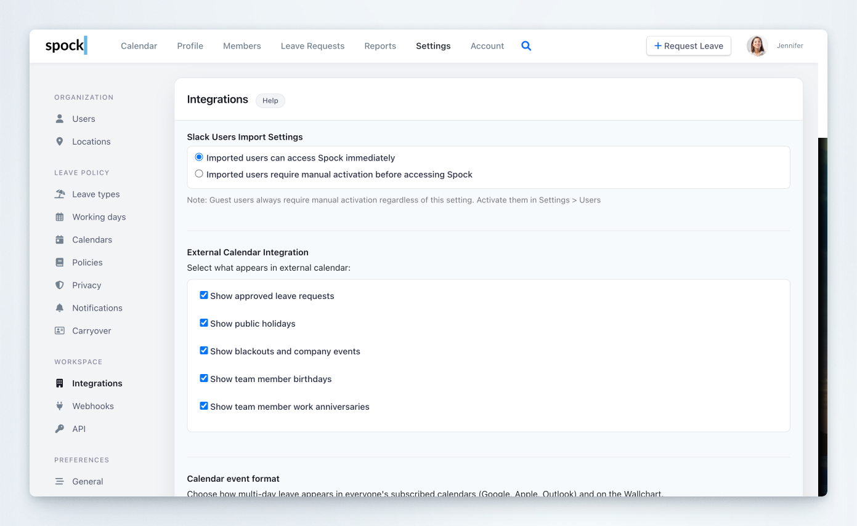Open Webhooks in sidebar
Image resolution: width=857 pixels, height=526 pixels.
coord(93,406)
